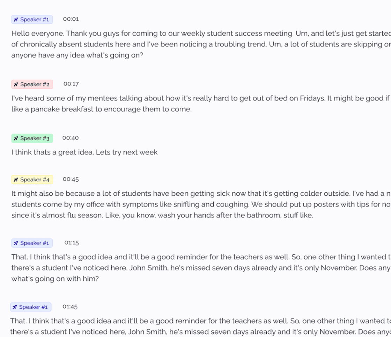The height and width of the screenshot is (337, 391).
Task: Click the flu season transcript paragraph
Action: click(x=201, y=204)
